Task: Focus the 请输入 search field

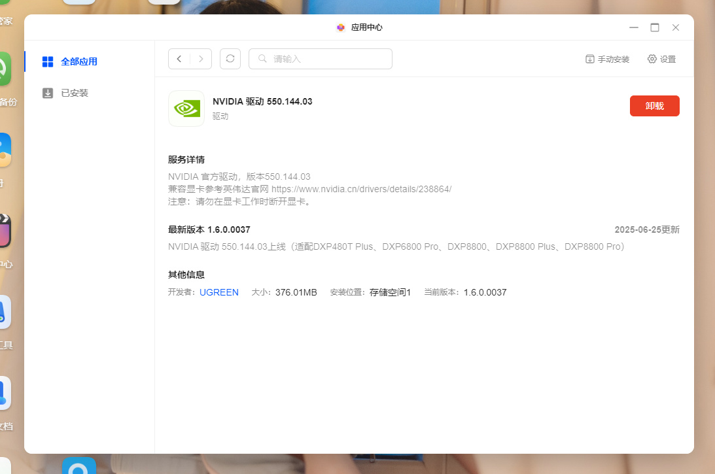Action: click(320, 59)
